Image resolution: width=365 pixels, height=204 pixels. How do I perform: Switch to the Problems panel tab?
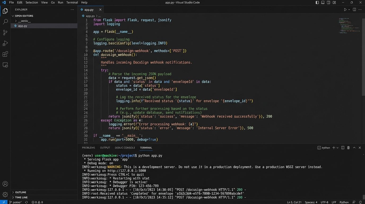pyautogui.click(x=88, y=148)
